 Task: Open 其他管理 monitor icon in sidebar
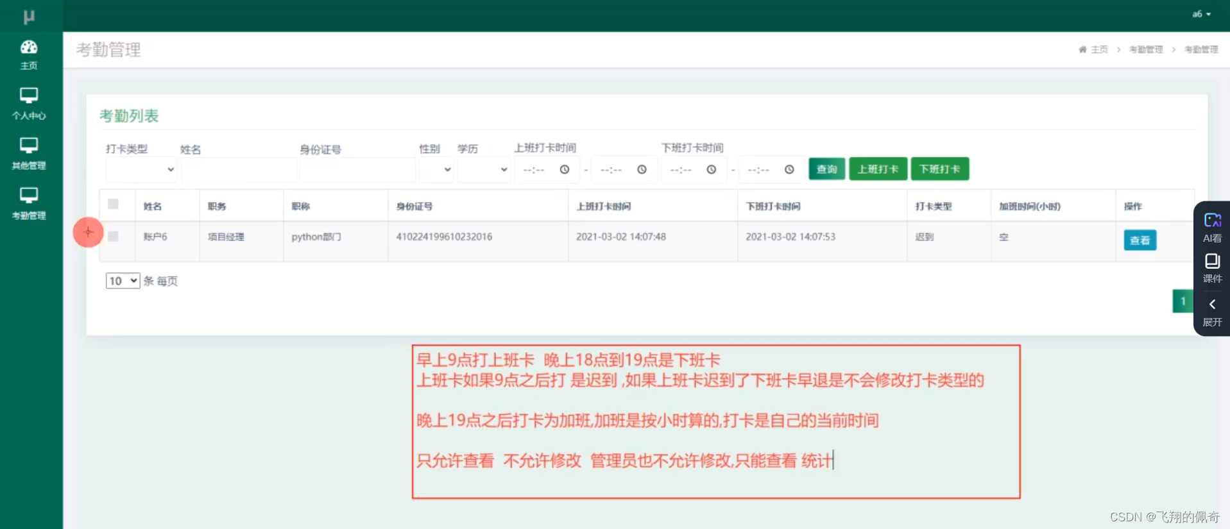pos(29,146)
